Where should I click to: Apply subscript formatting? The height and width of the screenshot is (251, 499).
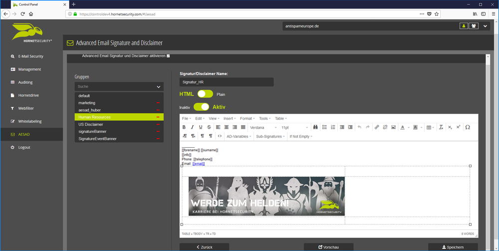pos(450,127)
